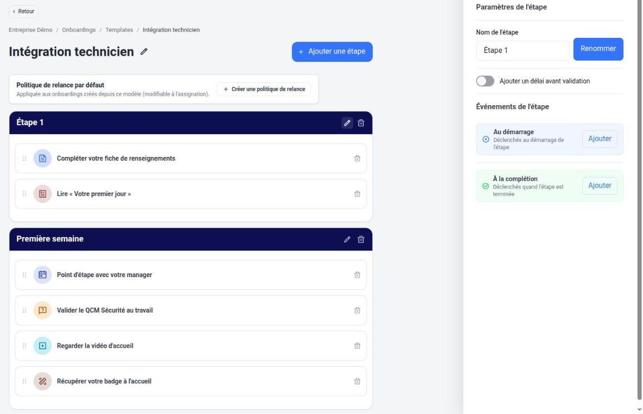Add a new step with Ajouter une étape
Image resolution: width=643 pixels, height=414 pixels.
tap(332, 52)
